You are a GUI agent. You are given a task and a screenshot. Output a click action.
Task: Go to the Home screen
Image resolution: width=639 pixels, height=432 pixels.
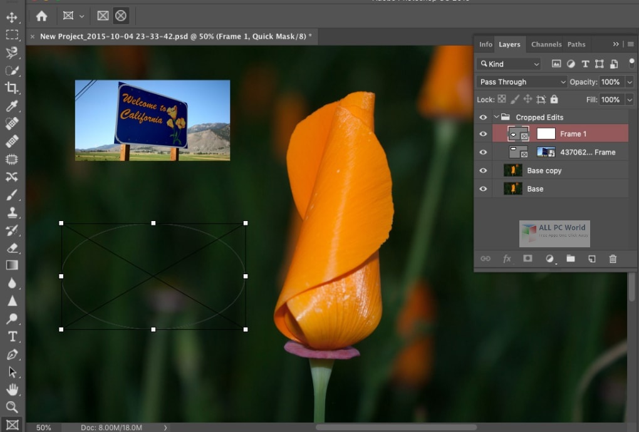pyautogui.click(x=41, y=16)
